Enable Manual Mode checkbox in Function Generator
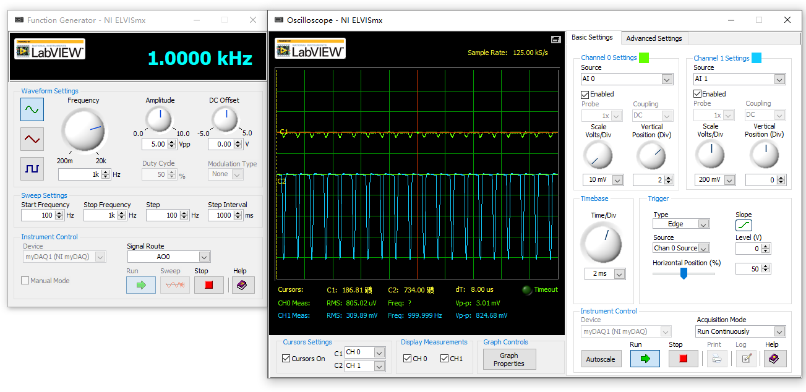 click(25, 281)
